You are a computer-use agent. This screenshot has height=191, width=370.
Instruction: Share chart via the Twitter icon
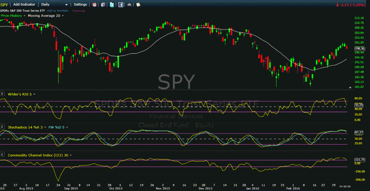click(x=112, y=5)
